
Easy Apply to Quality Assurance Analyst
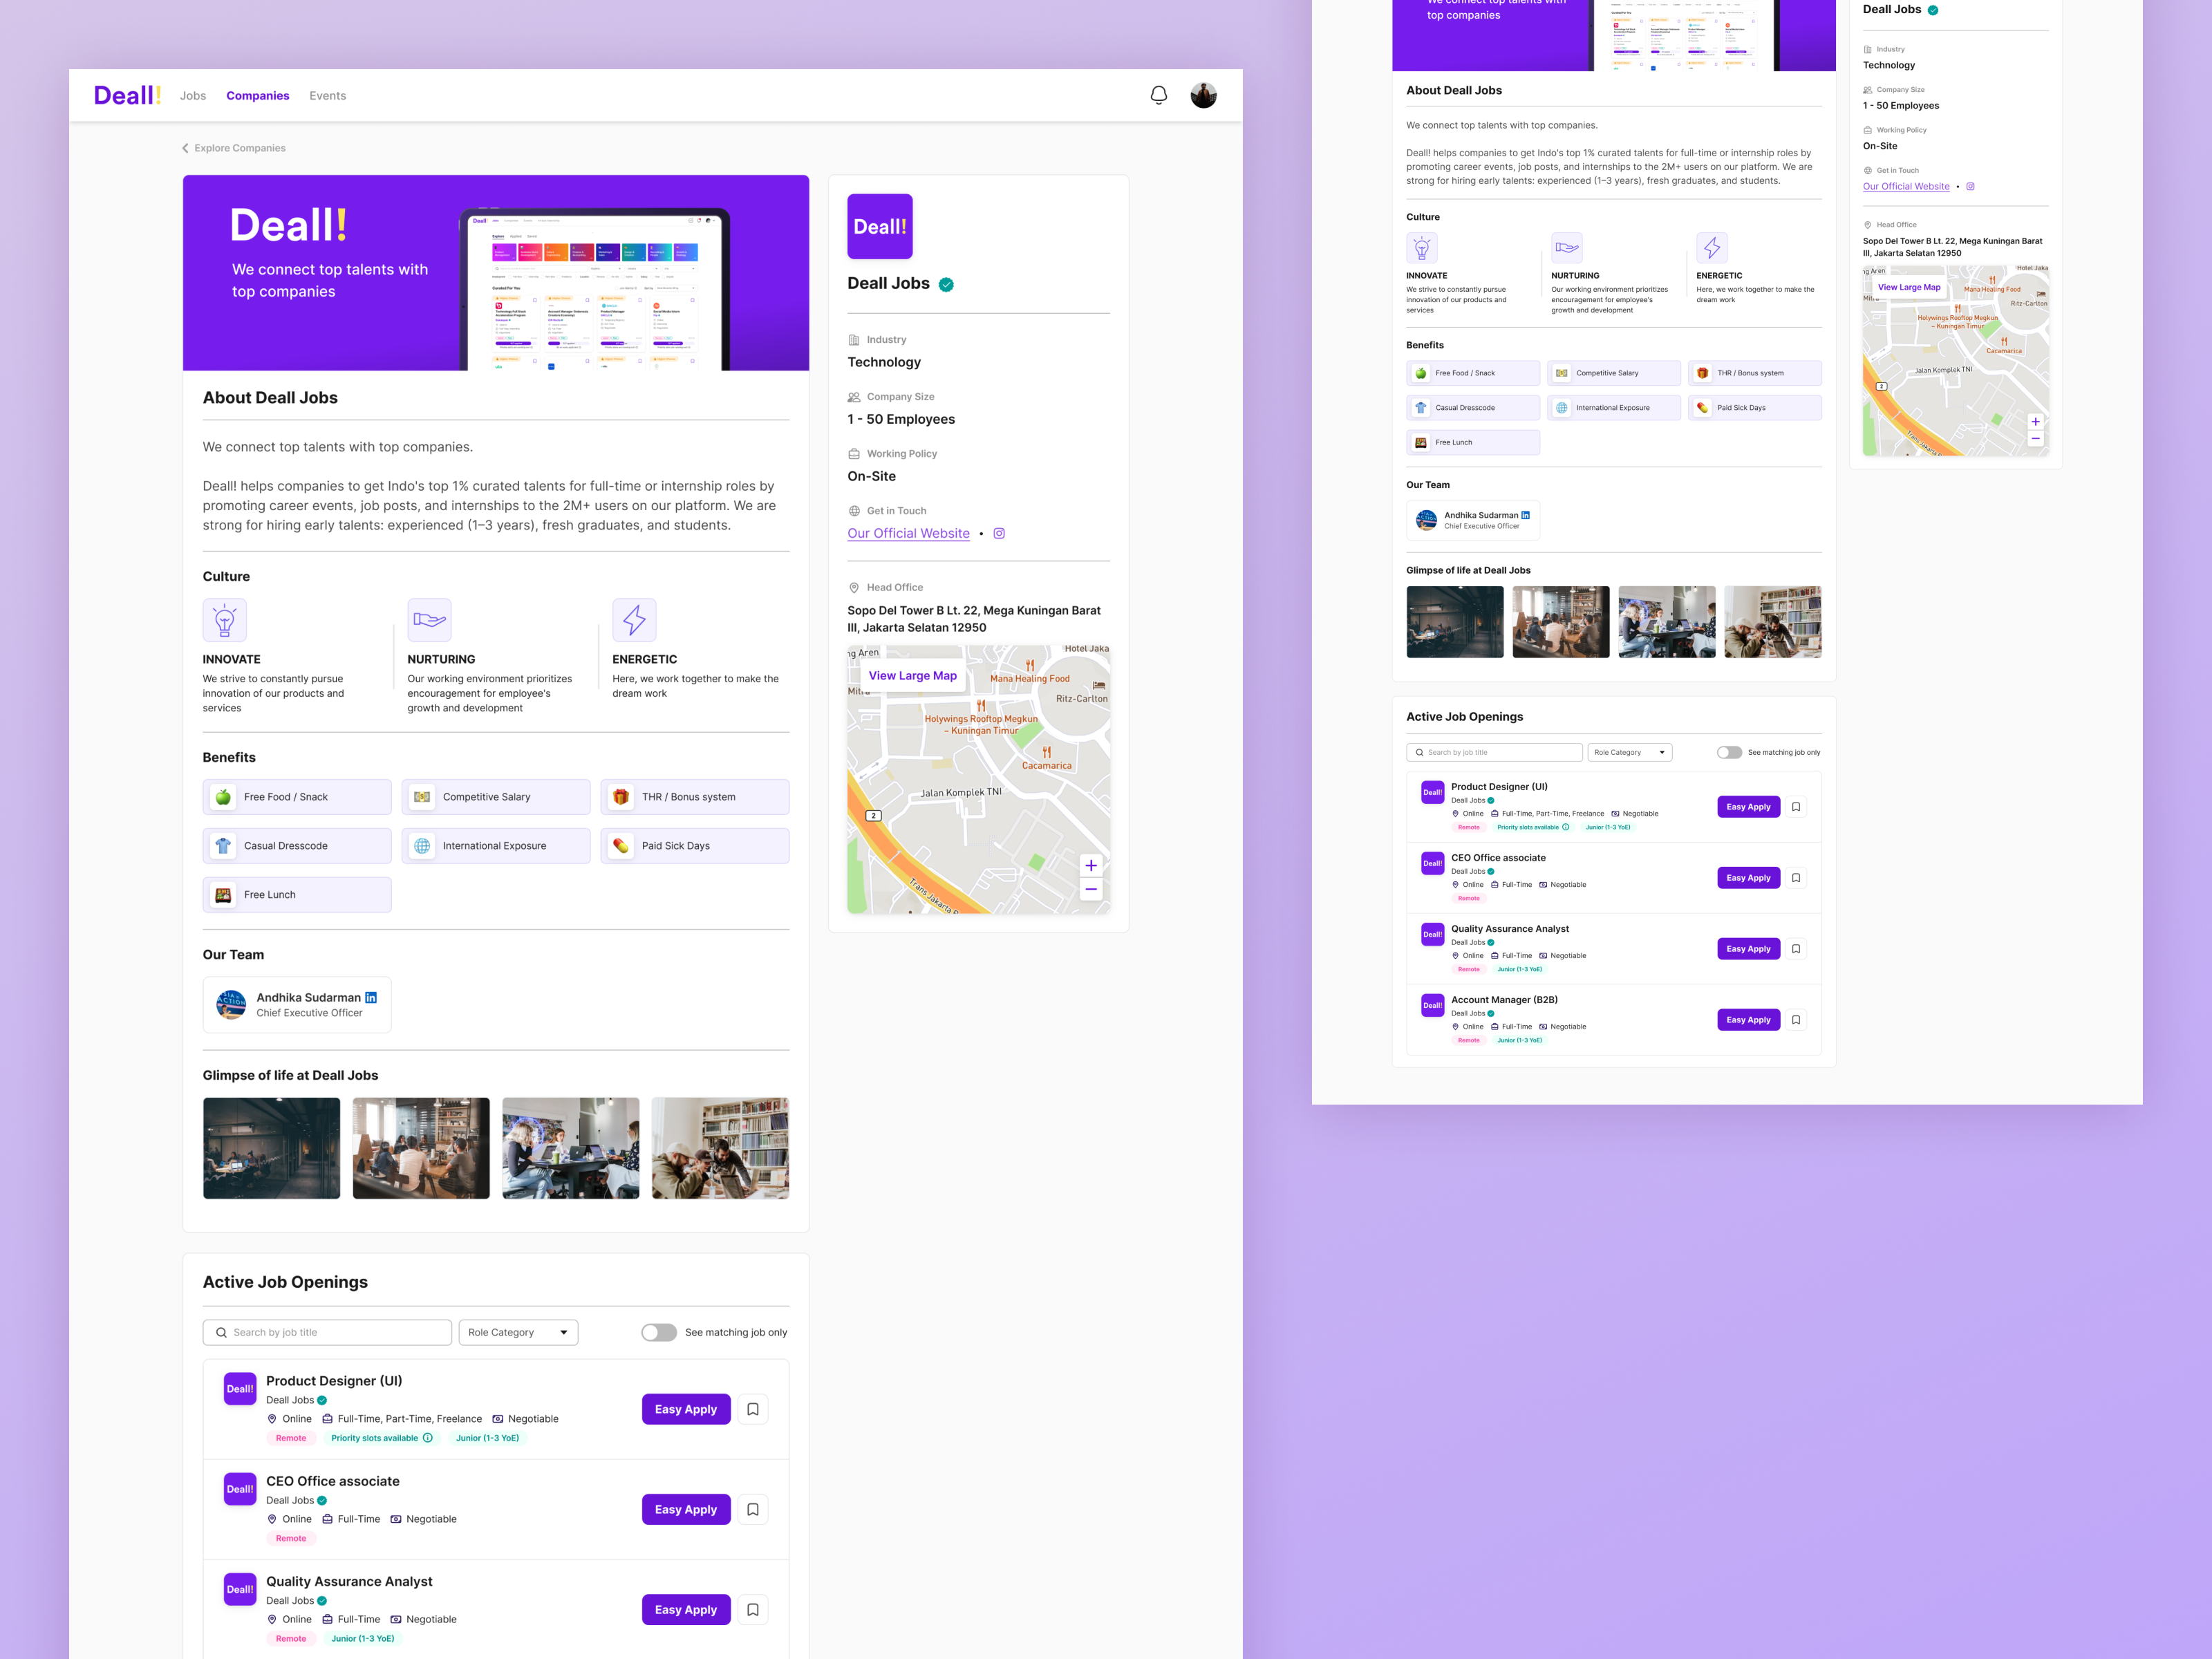tap(686, 1609)
